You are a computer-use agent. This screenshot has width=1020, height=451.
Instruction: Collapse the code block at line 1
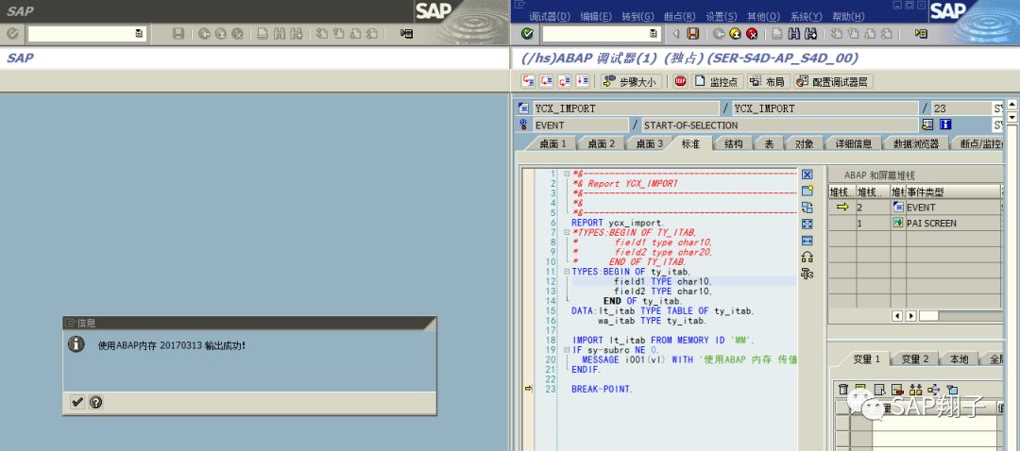[567, 175]
